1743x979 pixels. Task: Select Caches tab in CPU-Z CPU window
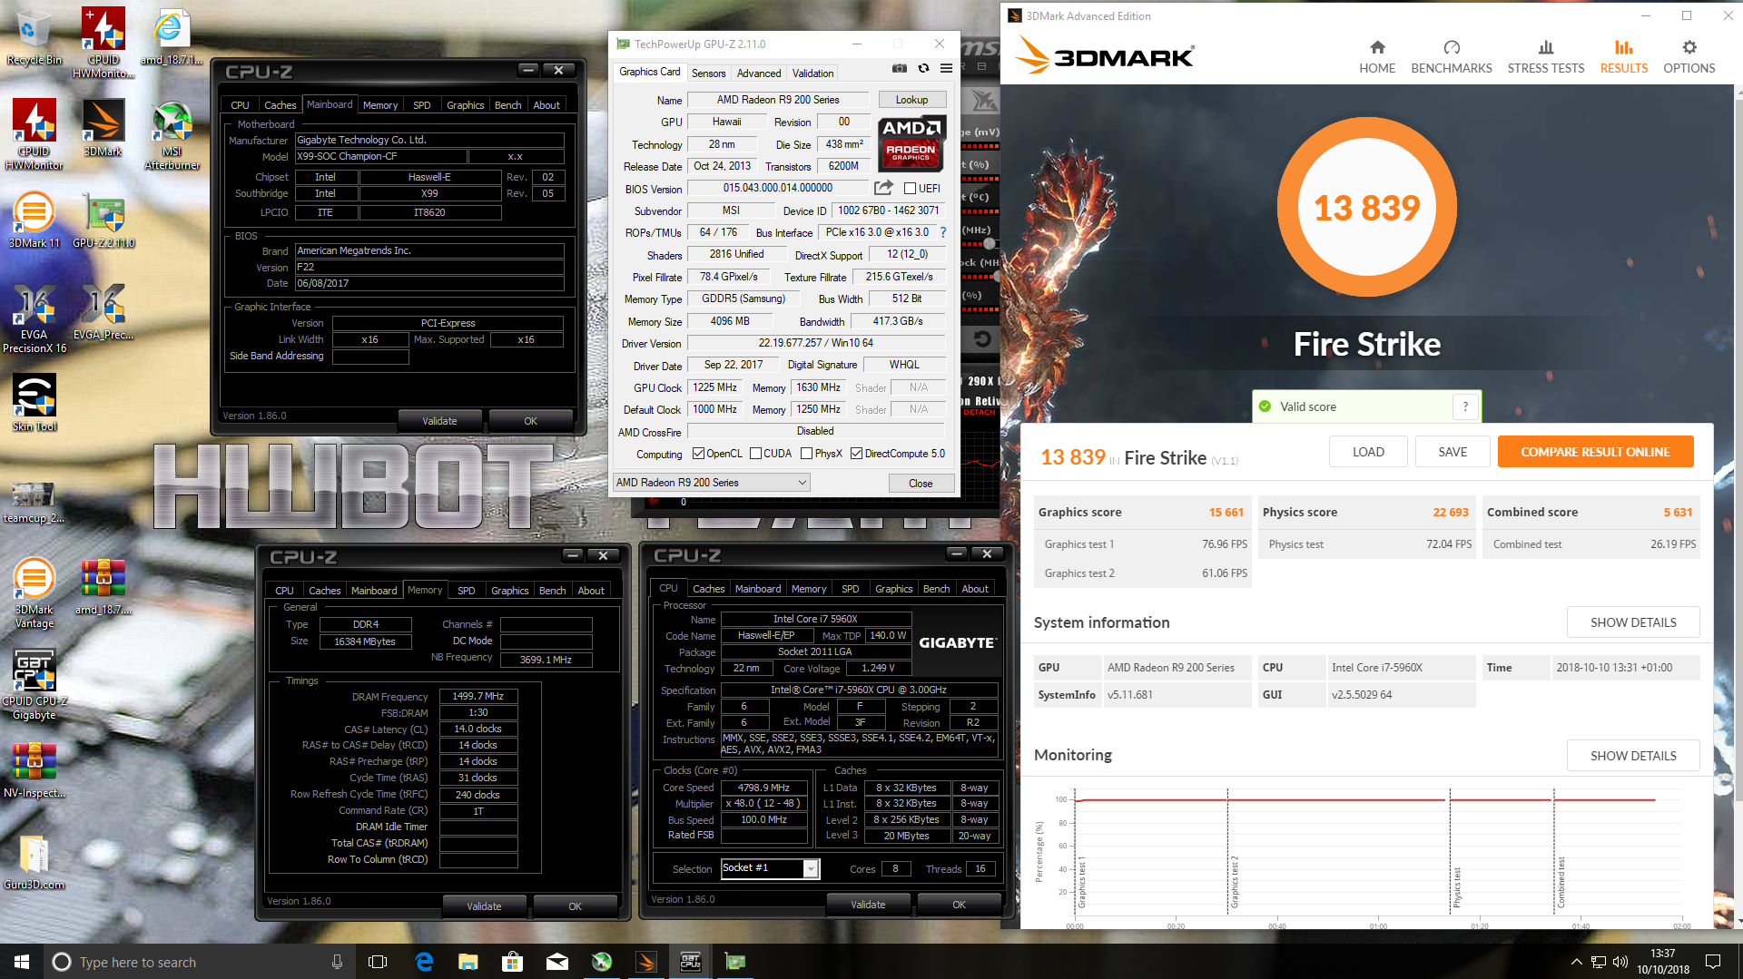pos(709,589)
